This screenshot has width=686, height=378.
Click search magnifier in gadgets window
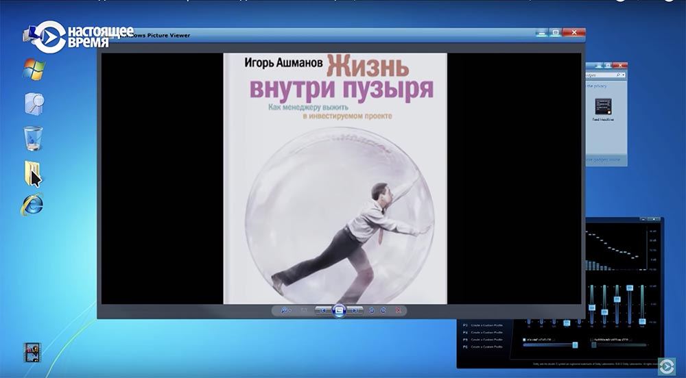(x=619, y=75)
